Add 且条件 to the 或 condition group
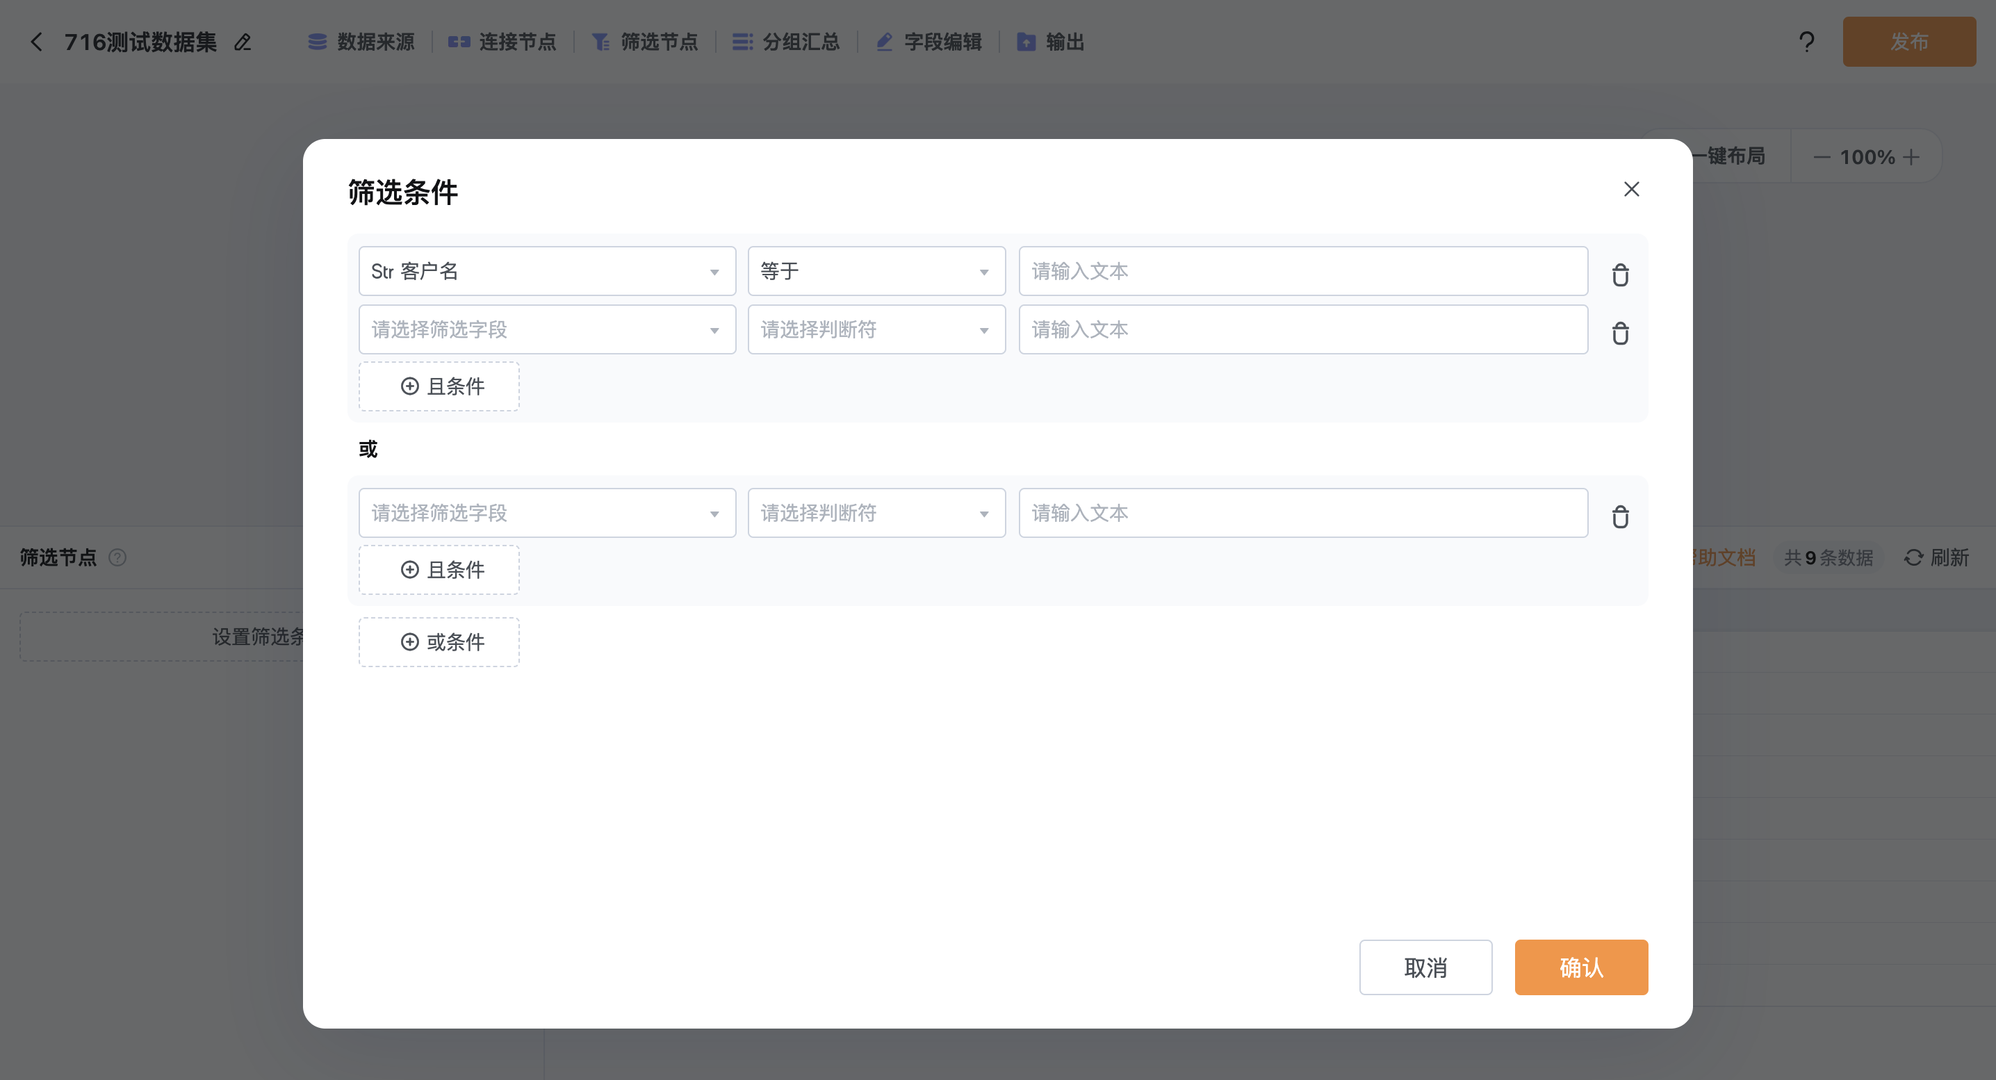 (439, 570)
